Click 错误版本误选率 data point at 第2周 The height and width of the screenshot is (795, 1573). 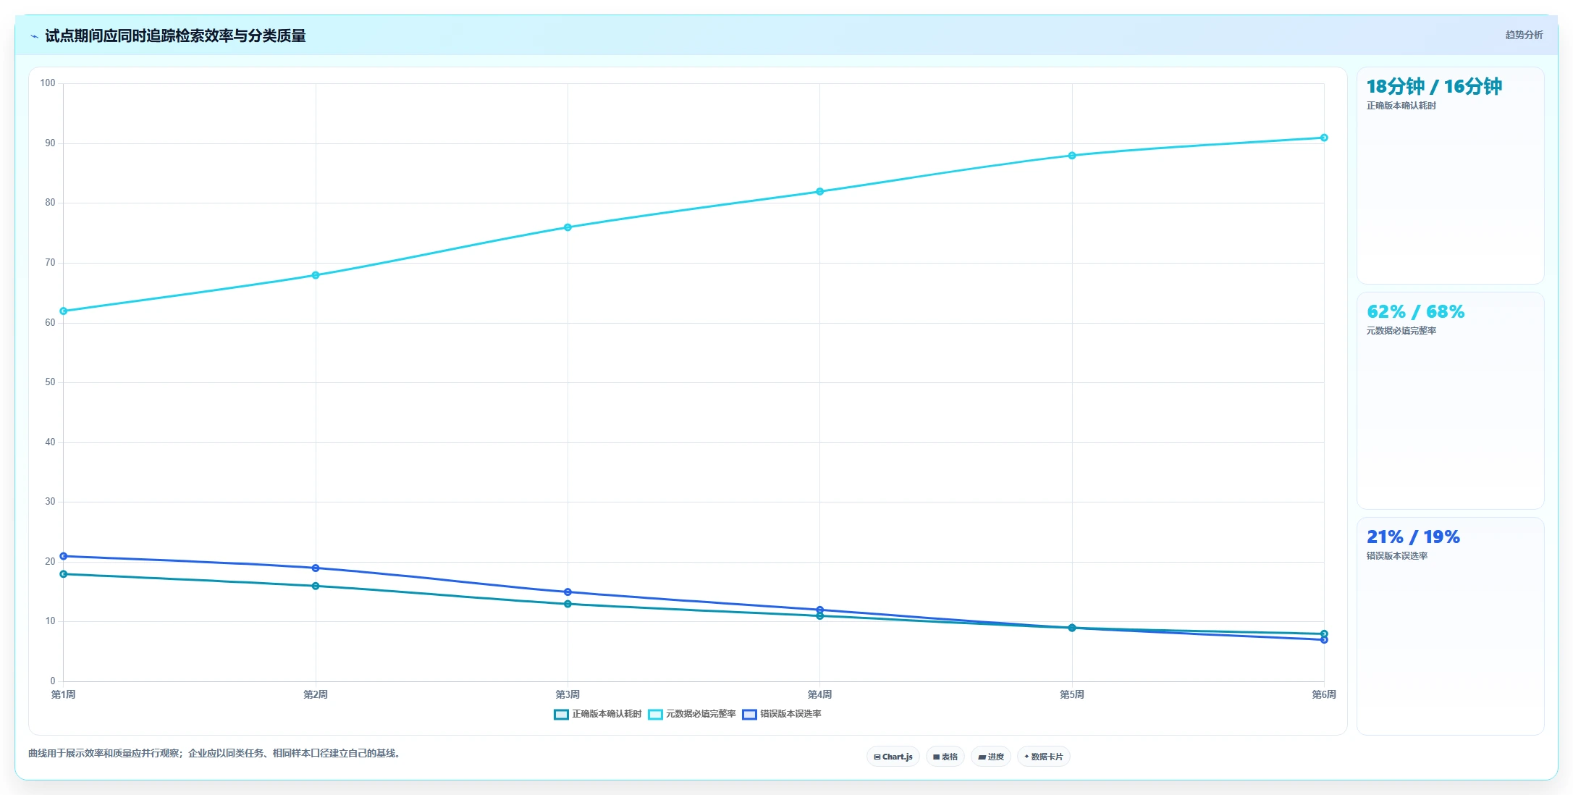coord(316,568)
